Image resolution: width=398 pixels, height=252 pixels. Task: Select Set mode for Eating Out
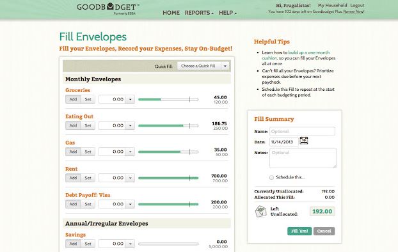pyautogui.click(x=88, y=125)
